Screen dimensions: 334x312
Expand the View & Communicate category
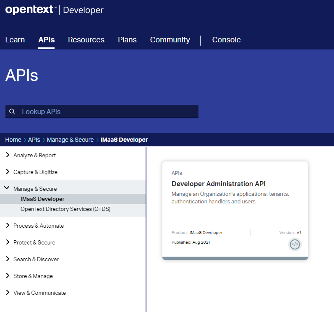pyautogui.click(x=39, y=293)
